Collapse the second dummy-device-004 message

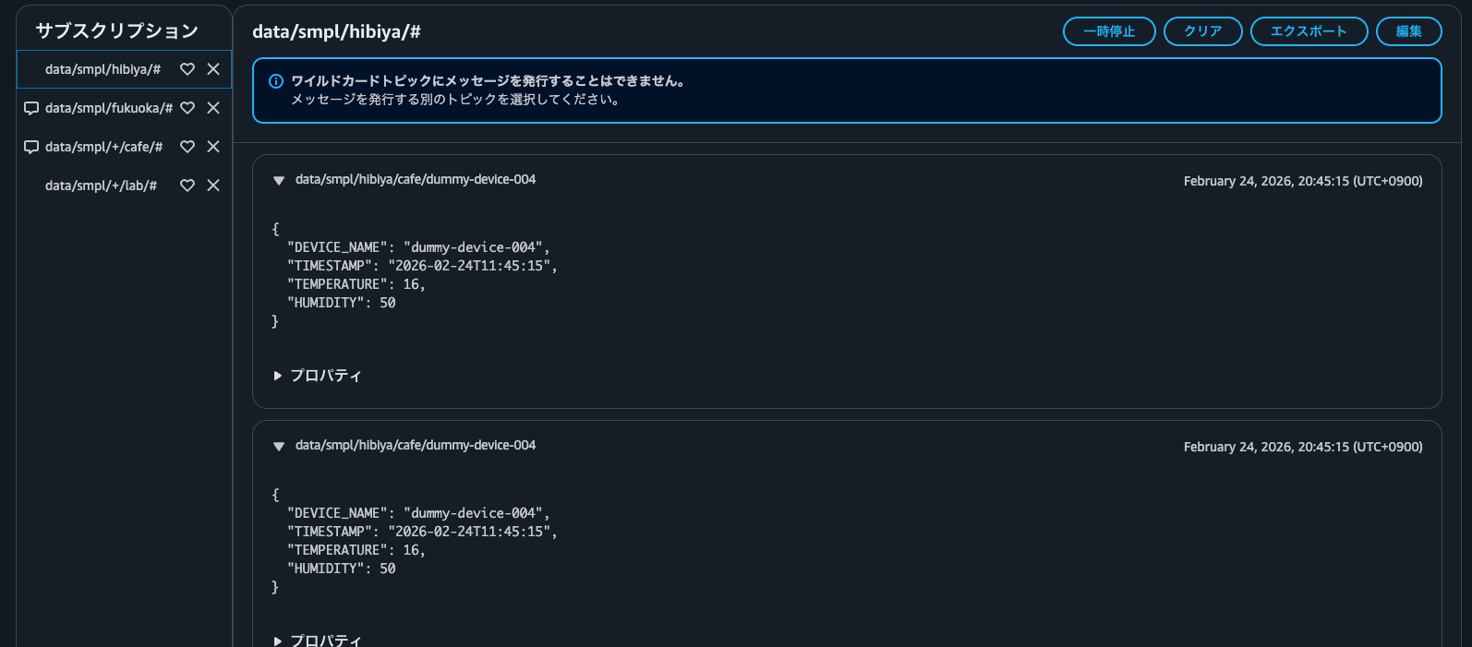278,447
